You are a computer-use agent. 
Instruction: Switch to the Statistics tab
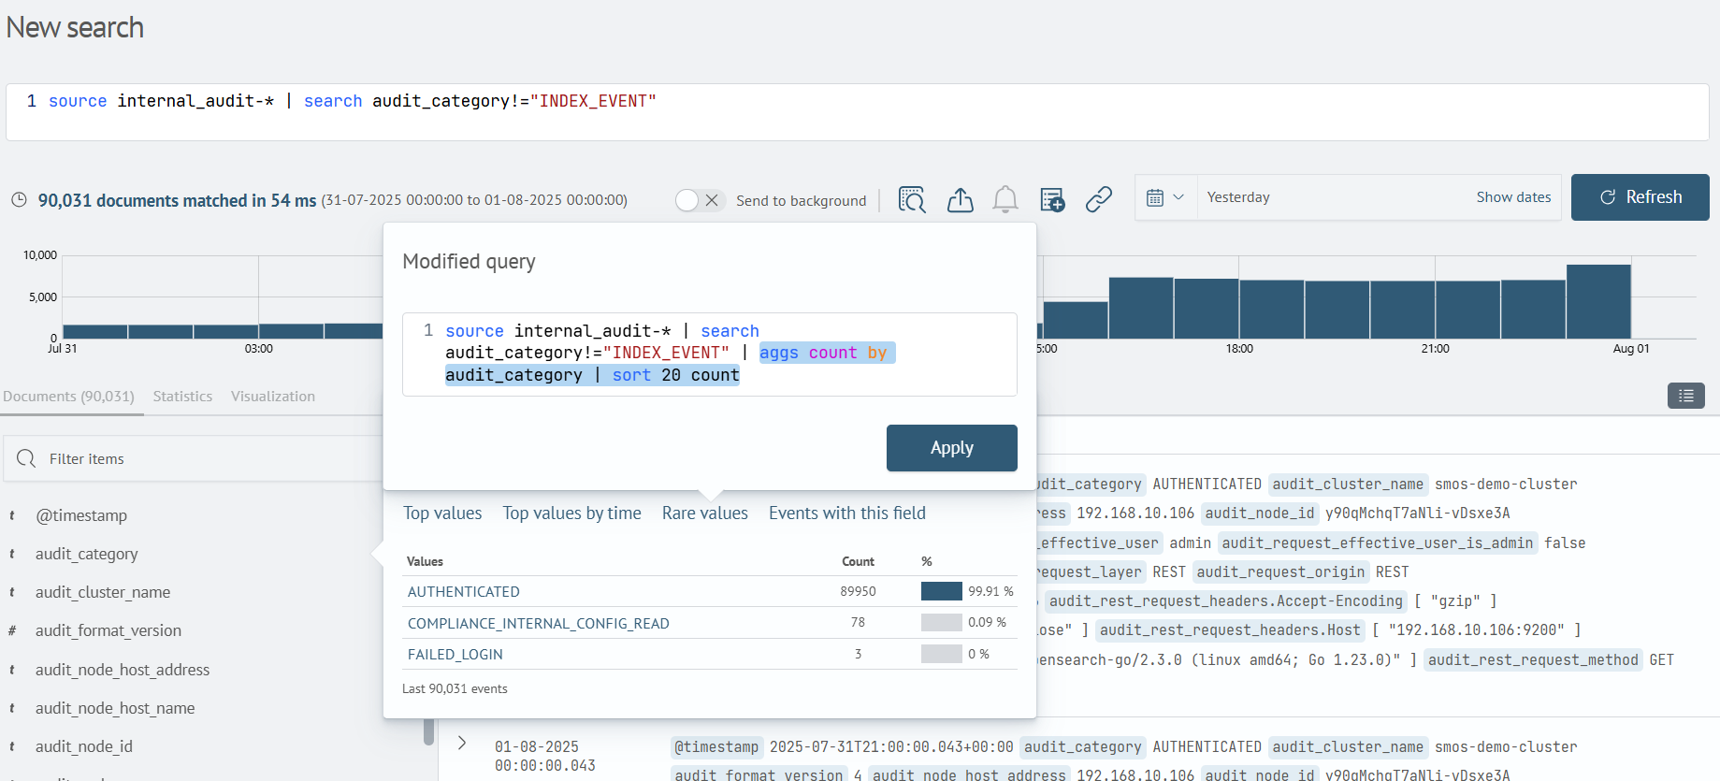pyautogui.click(x=182, y=397)
